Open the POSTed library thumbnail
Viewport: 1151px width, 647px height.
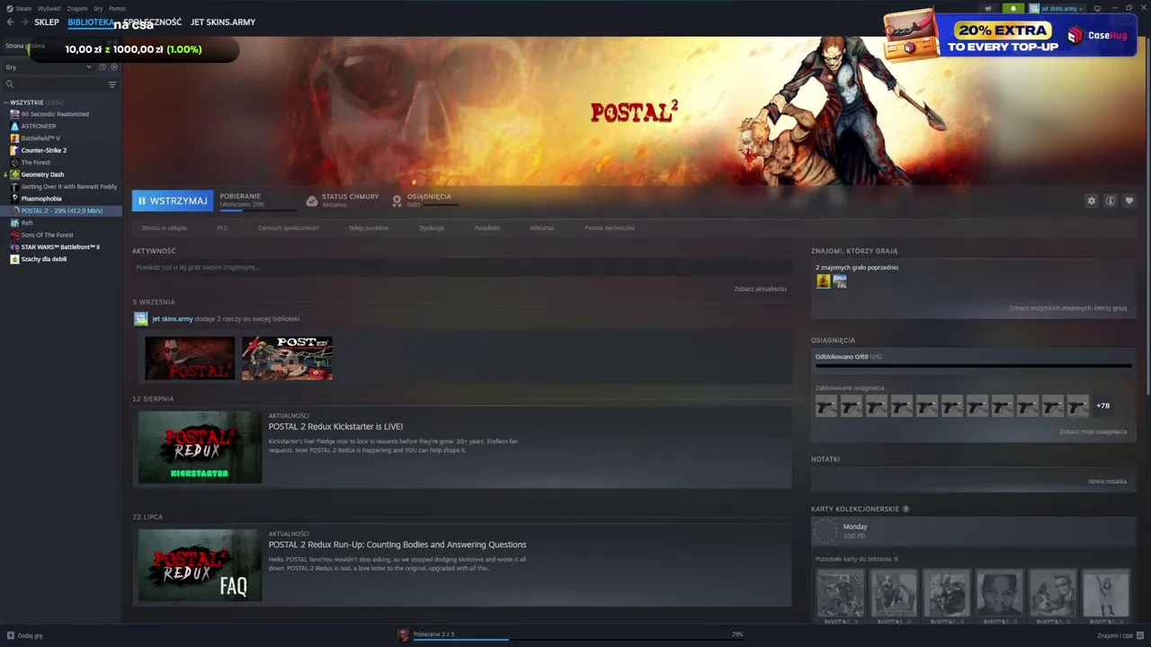287,358
